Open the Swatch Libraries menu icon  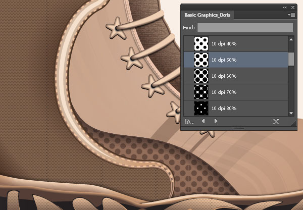coord(189,121)
